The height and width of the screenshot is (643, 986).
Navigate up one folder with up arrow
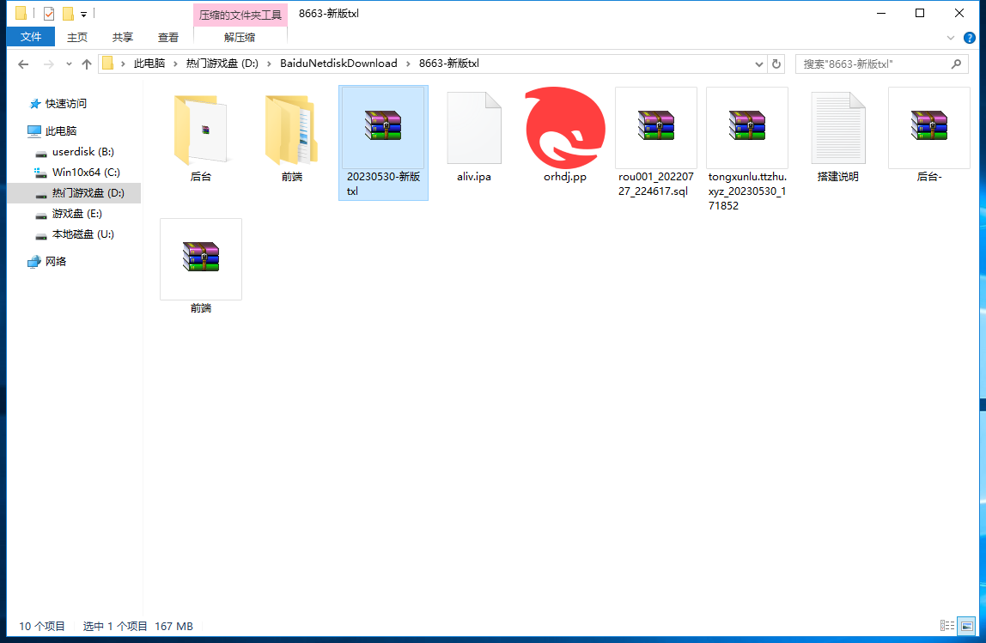click(86, 64)
